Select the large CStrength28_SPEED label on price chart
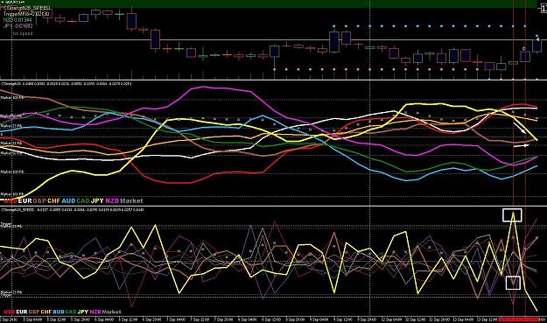 click(x=27, y=8)
